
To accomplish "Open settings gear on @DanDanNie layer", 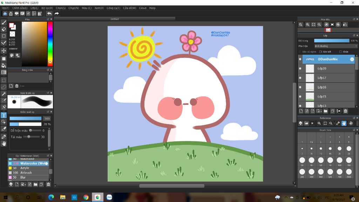I will pyautogui.click(x=352, y=59).
